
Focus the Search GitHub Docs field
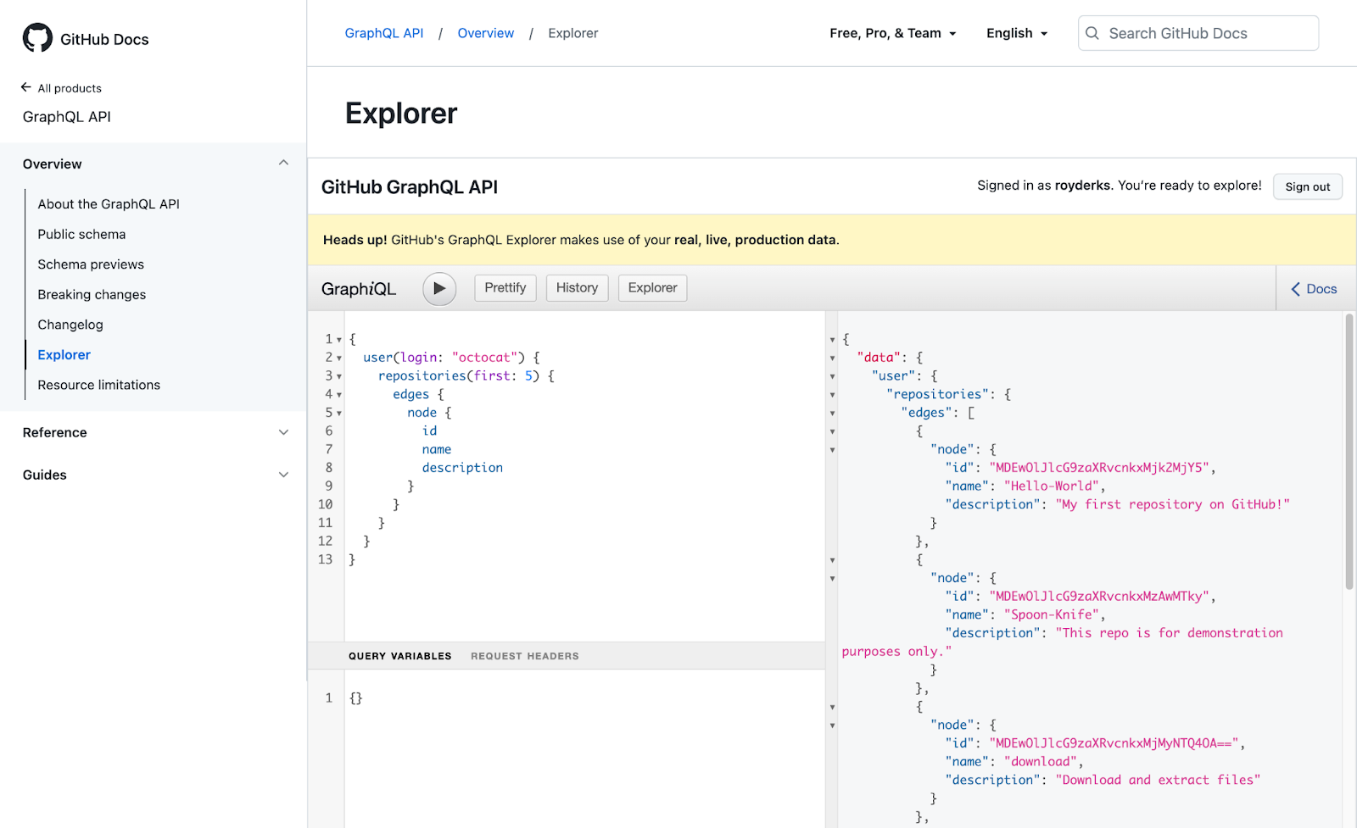[x=1198, y=33]
